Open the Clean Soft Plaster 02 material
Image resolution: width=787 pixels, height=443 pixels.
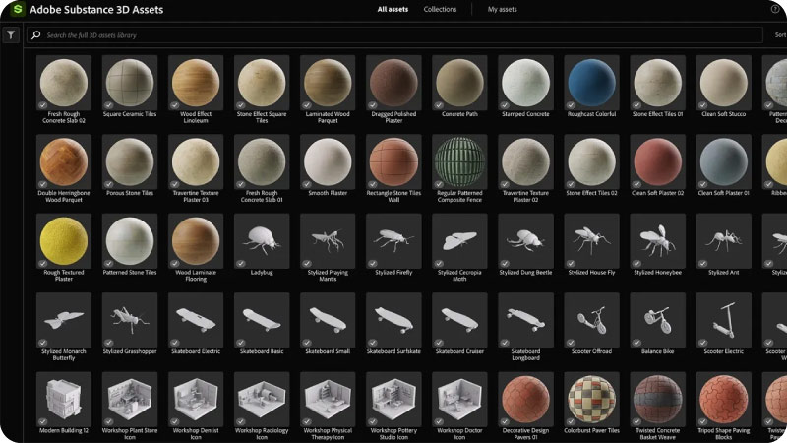(x=657, y=161)
